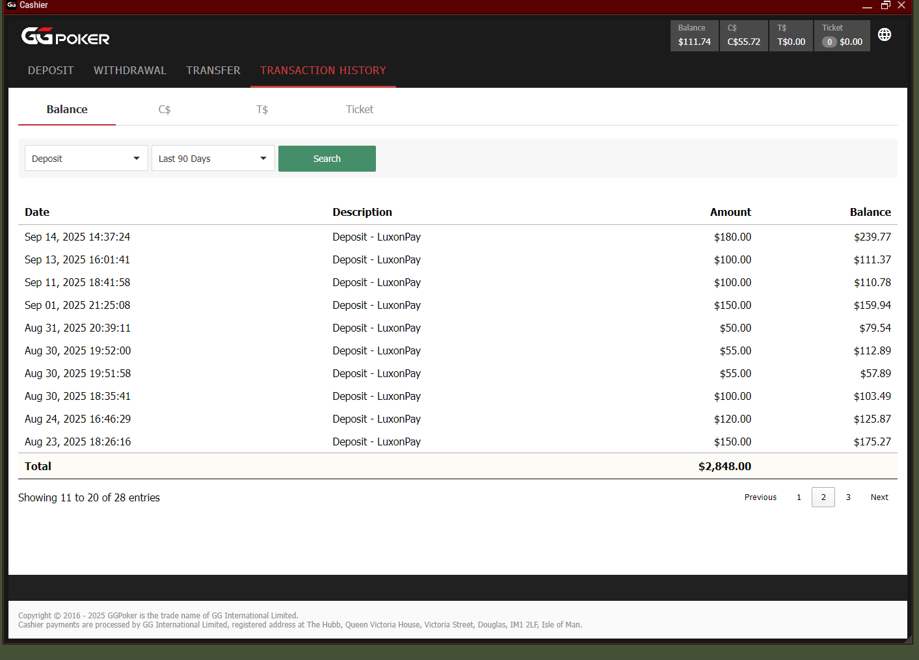Image resolution: width=919 pixels, height=660 pixels.
Task: Click the Balance $111.74 header box
Action: [x=695, y=35]
